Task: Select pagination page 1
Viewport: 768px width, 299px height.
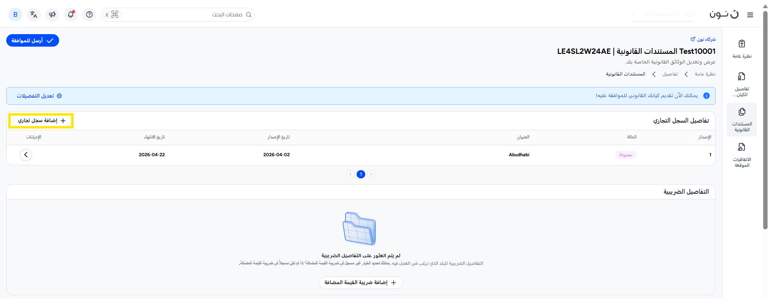Action: click(x=361, y=174)
